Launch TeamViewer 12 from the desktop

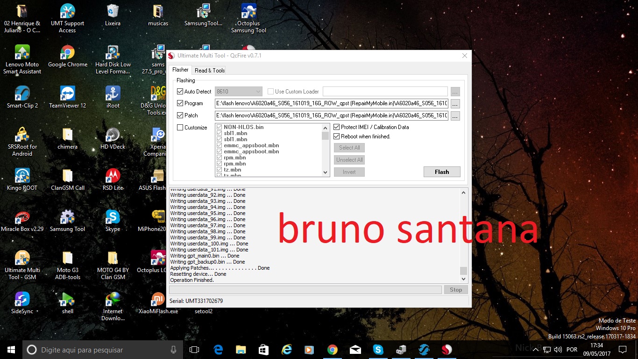point(68,98)
